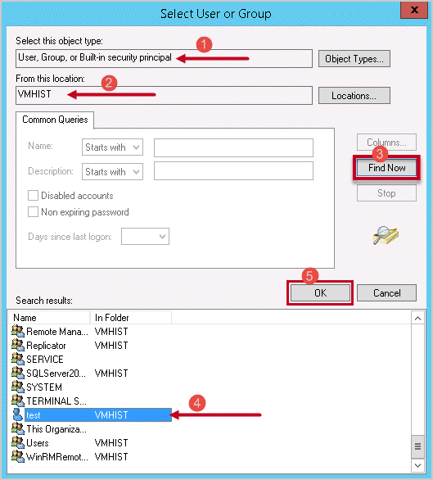The width and height of the screenshot is (433, 480).
Task: Open the Name Starts with dropdown
Action: click(112, 147)
